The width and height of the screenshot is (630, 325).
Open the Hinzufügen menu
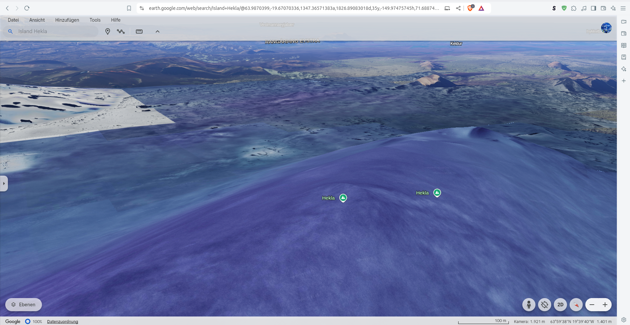click(x=67, y=20)
